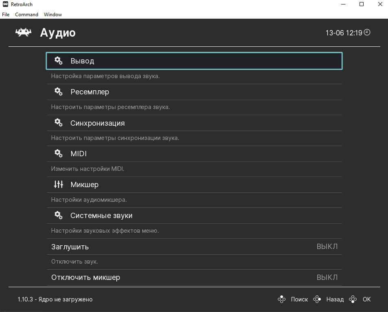Open the File menu

[6, 14]
